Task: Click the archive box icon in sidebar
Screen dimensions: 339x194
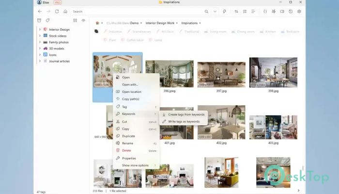Action: coord(39,20)
